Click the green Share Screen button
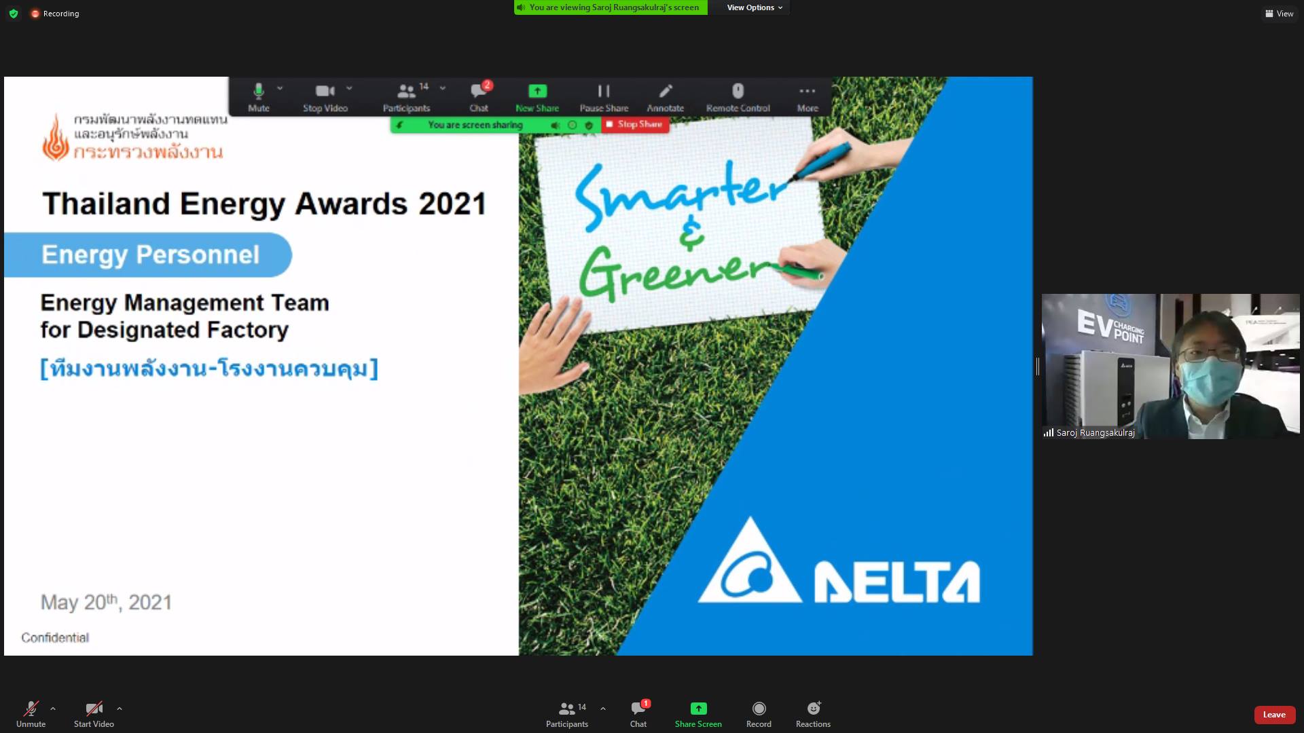Screen dimensions: 1304x733 pyautogui.click(x=698, y=715)
